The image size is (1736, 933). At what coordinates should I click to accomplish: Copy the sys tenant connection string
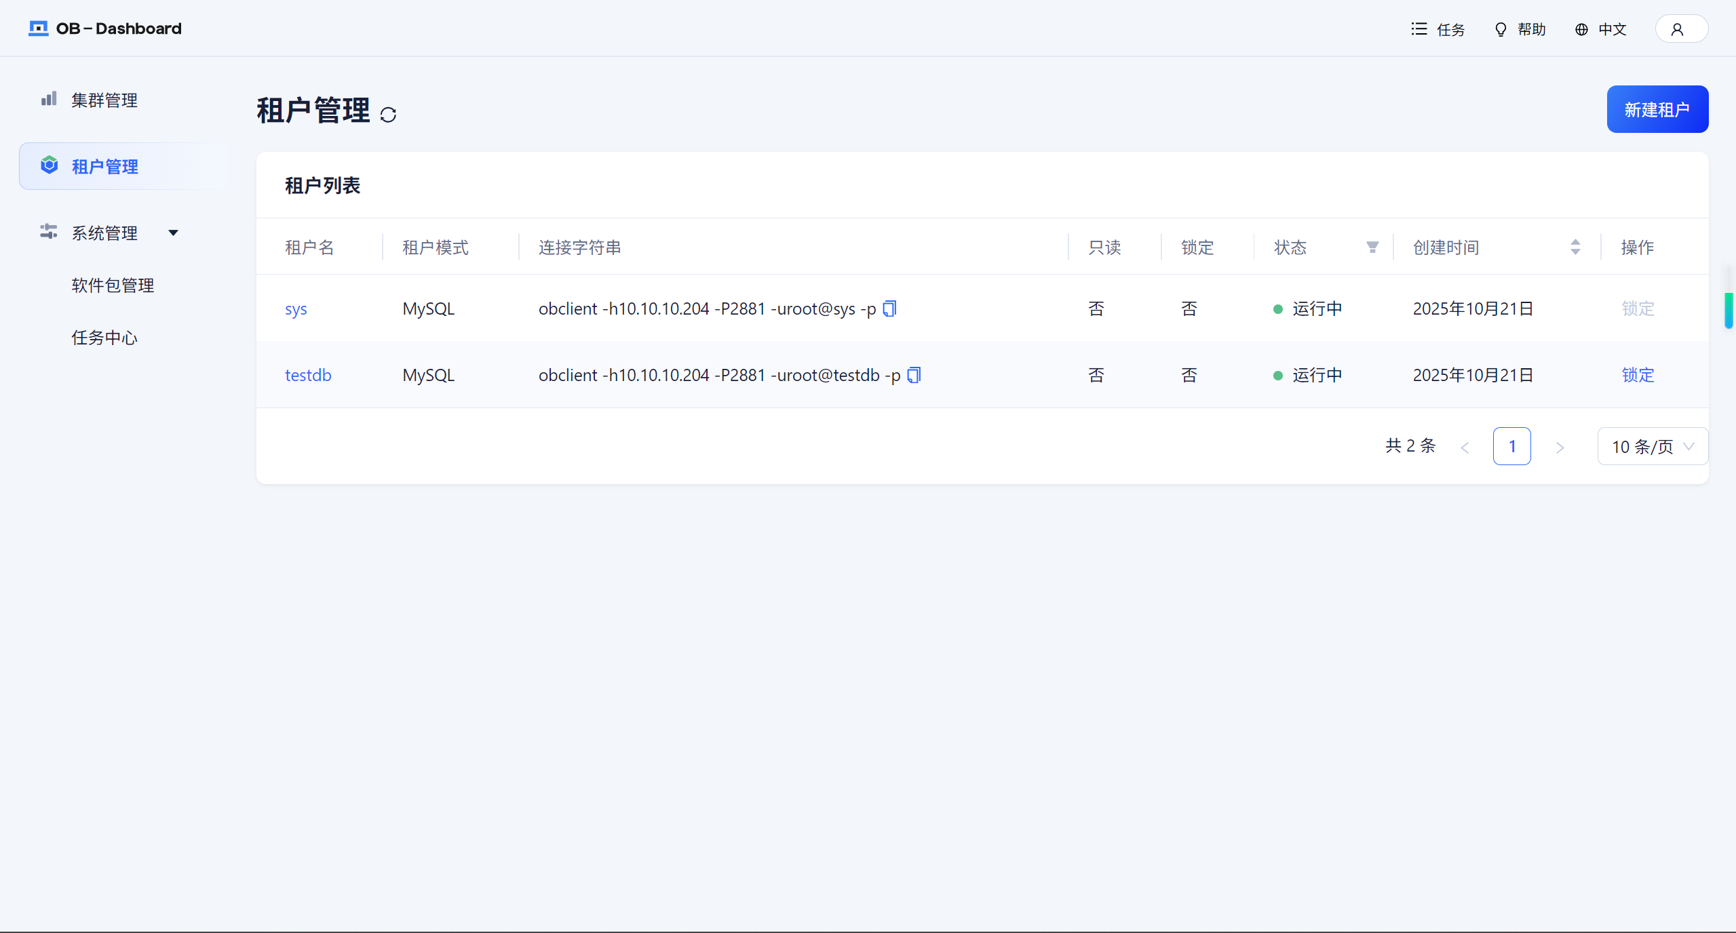click(x=889, y=309)
